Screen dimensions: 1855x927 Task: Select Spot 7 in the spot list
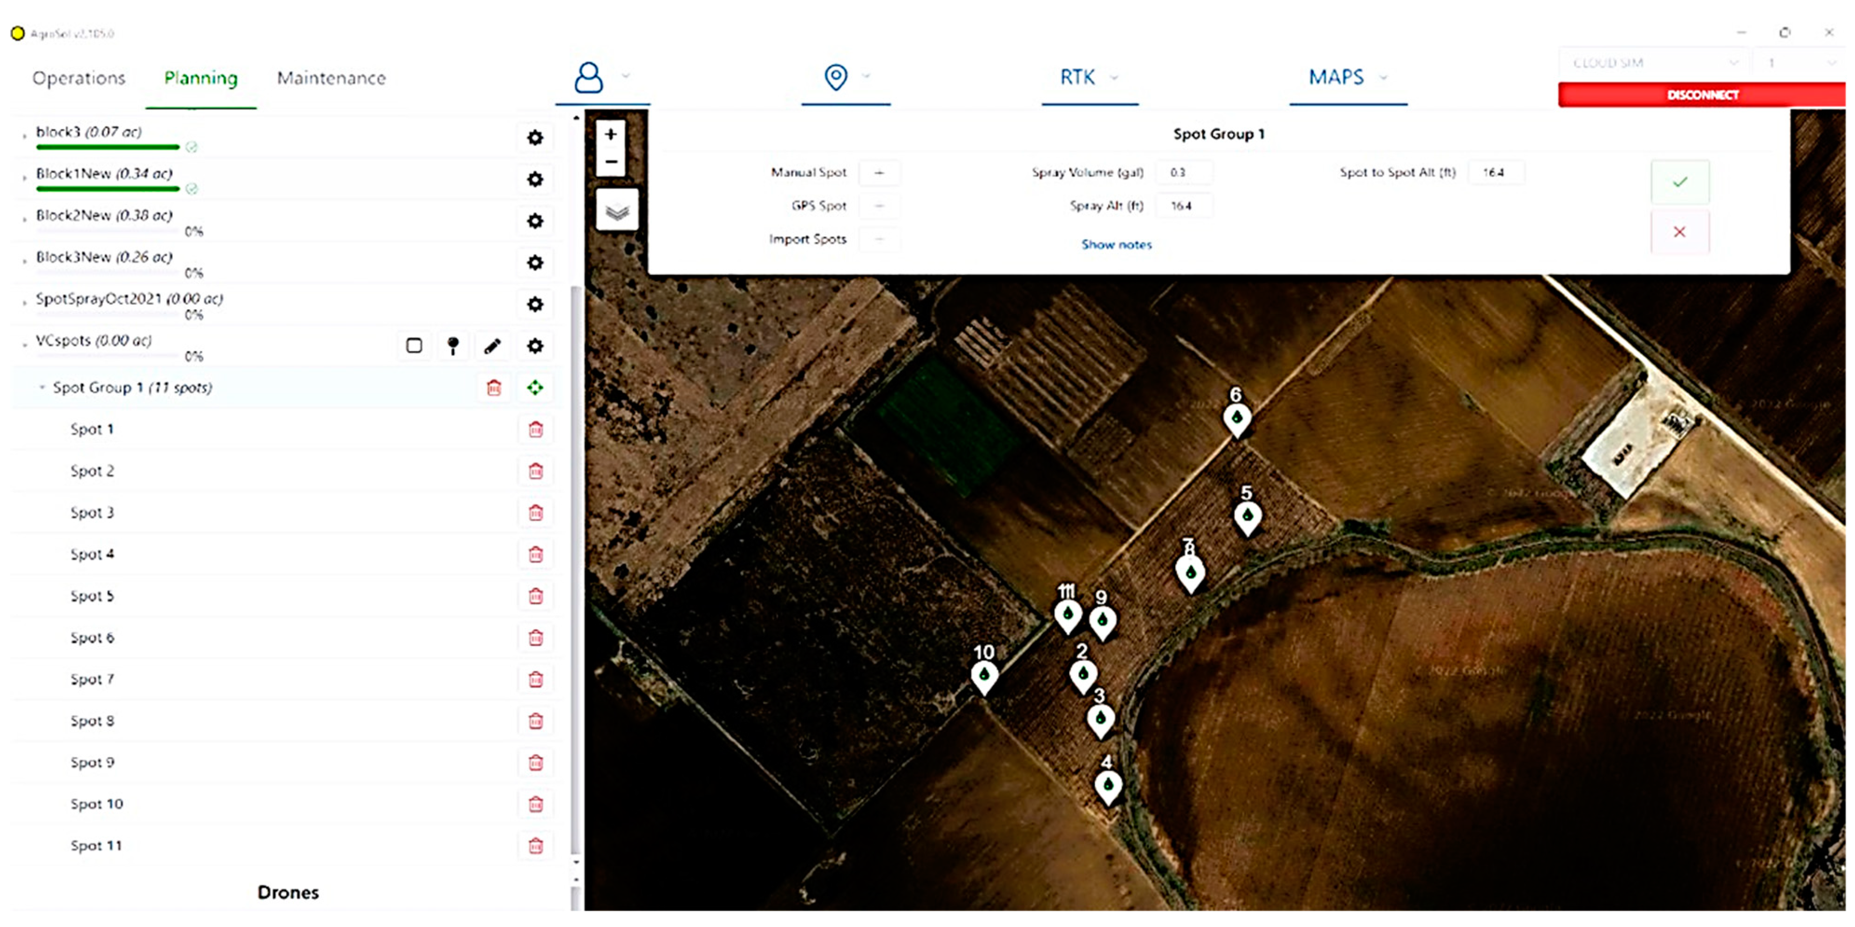click(x=92, y=679)
